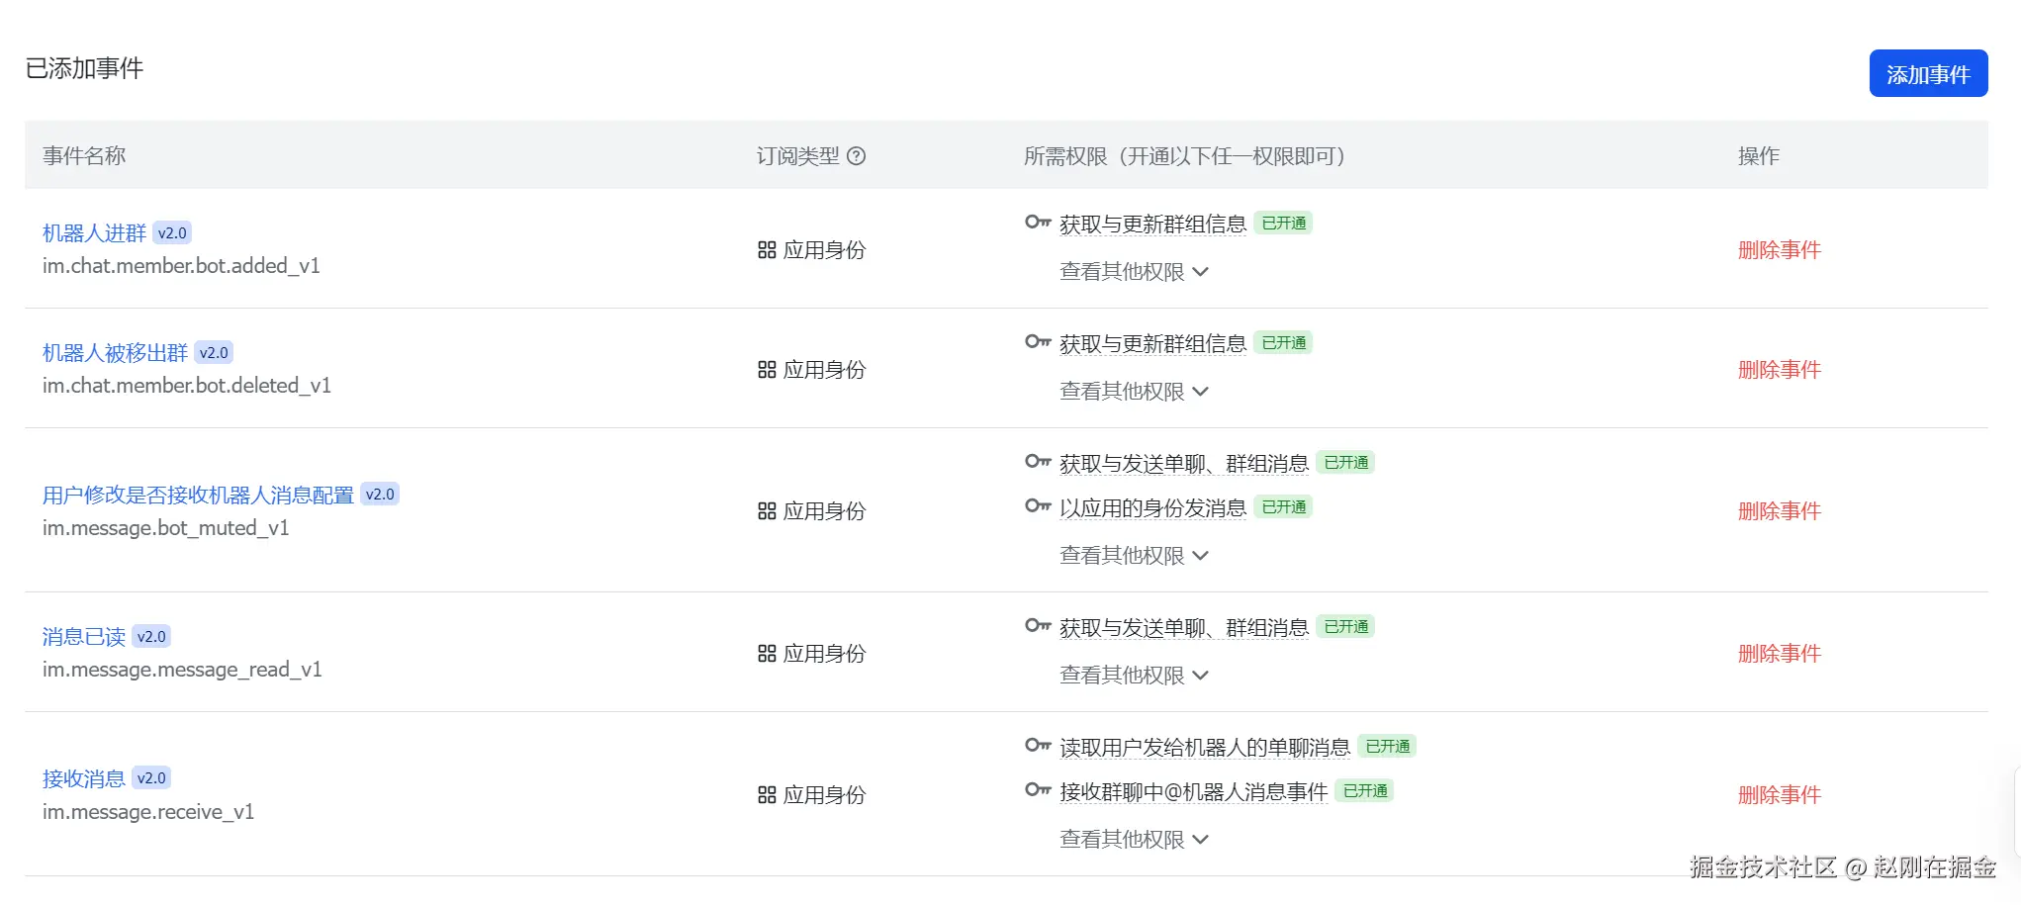Click key icon beside 以应用的身份发消息
This screenshot has width=2021, height=905.
point(1037,506)
